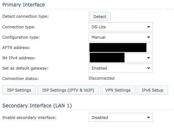Viewport: 174px width, 128px height.
Task: Click the secondary interface dropdown arrow icon
Action: coord(149,117)
